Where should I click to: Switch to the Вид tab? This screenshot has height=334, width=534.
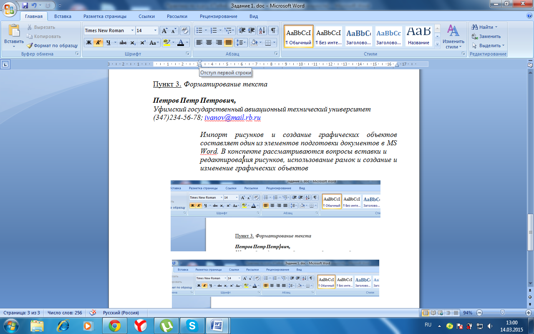pos(254,16)
